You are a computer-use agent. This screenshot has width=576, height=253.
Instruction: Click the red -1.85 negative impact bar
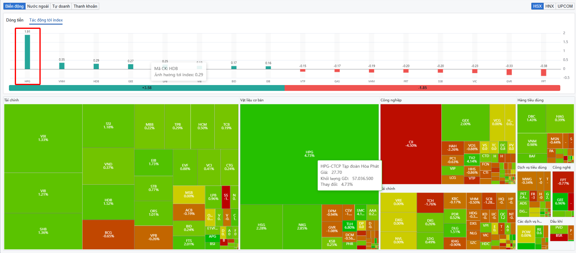point(422,88)
